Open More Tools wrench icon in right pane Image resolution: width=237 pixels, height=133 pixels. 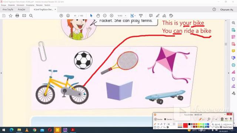click(233, 93)
